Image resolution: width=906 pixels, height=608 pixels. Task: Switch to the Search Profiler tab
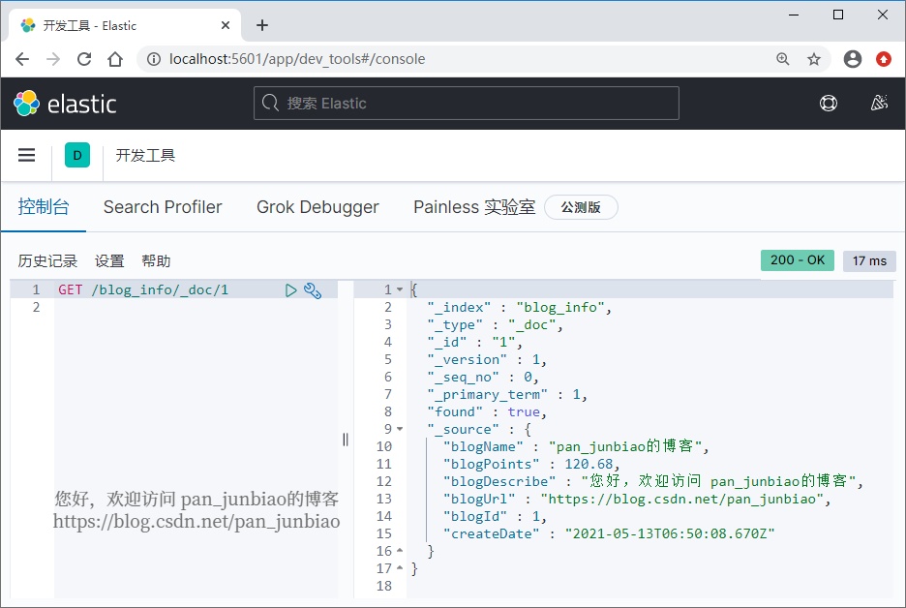click(163, 207)
